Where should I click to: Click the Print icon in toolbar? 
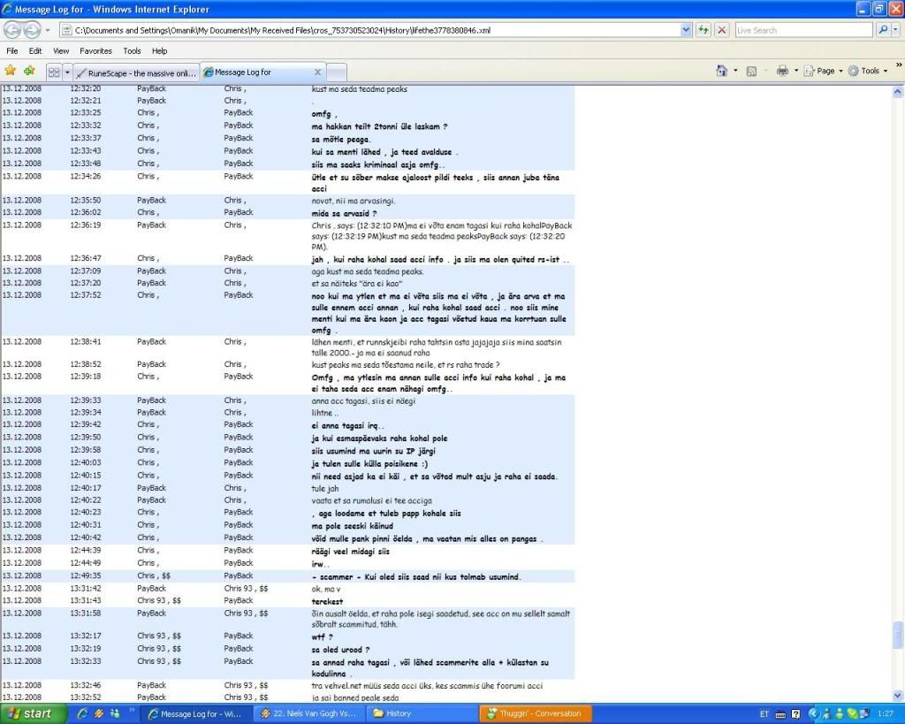click(x=781, y=71)
